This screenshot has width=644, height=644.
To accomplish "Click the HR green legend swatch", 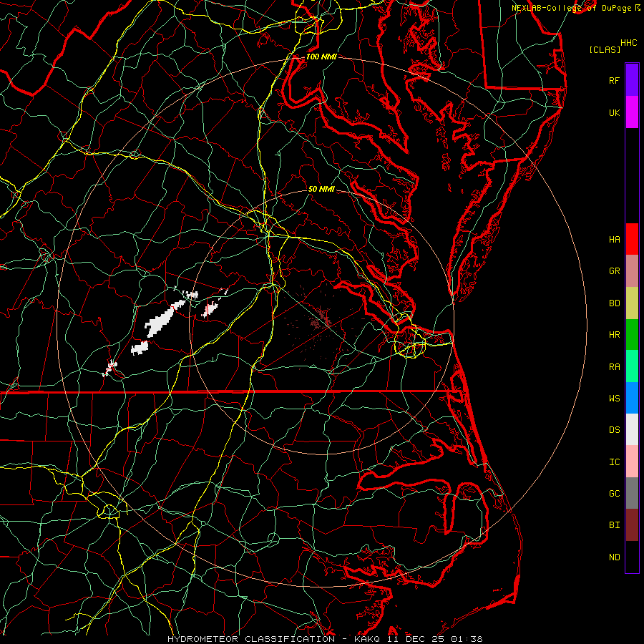I will [x=632, y=334].
